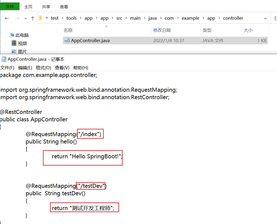277x224 pixels.
Task: Open the green 文件 tab in Explorer
Action: (10, 7)
